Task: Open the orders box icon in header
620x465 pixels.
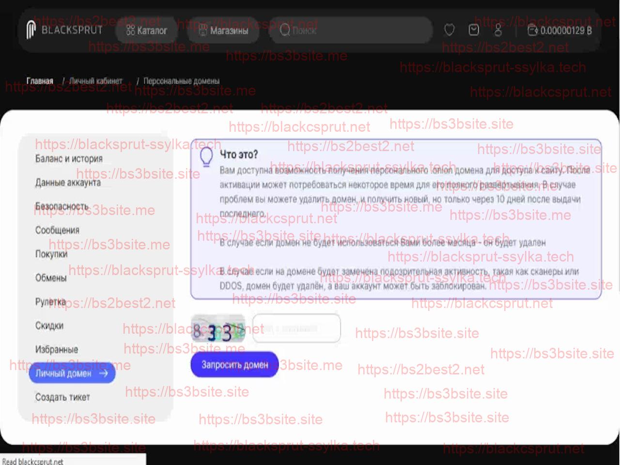Action: (x=474, y=30)
